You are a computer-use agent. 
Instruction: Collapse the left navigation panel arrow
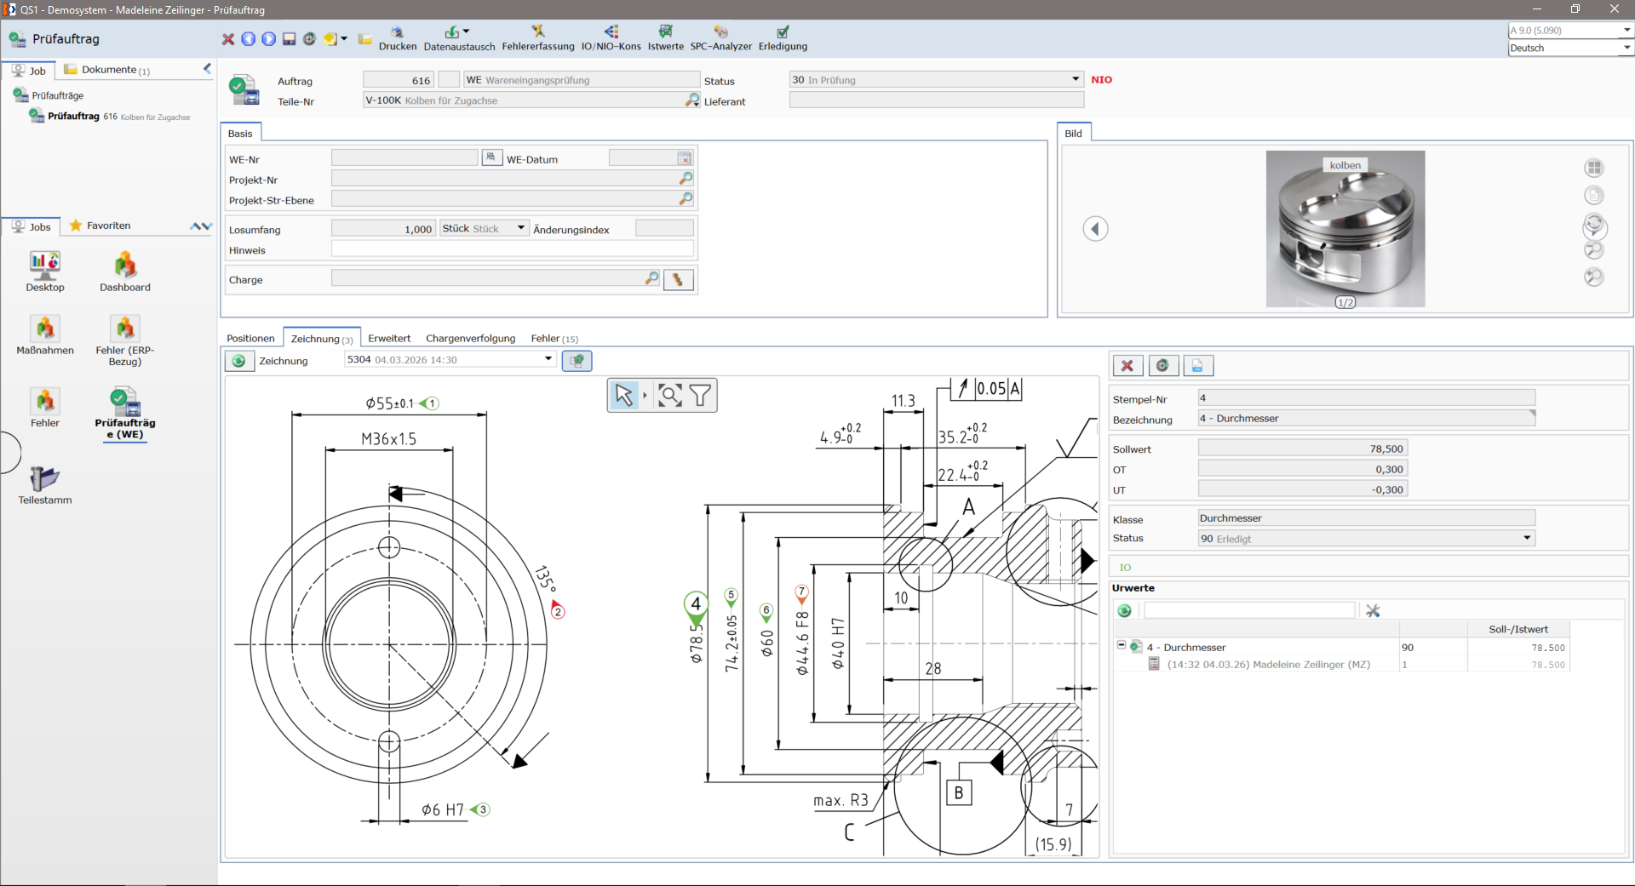click(x=207, y=68)
